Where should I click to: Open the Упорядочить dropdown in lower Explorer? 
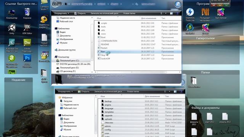[65, 92]
